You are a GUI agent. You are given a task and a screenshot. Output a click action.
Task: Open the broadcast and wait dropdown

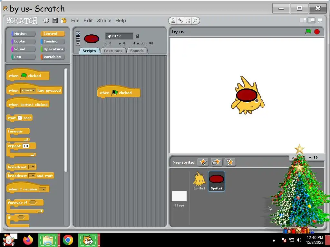32,176
